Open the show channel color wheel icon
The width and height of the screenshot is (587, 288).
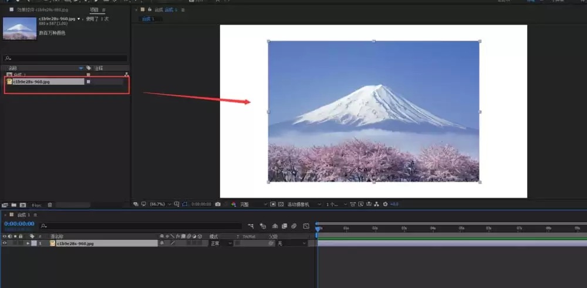pos(234,205)
